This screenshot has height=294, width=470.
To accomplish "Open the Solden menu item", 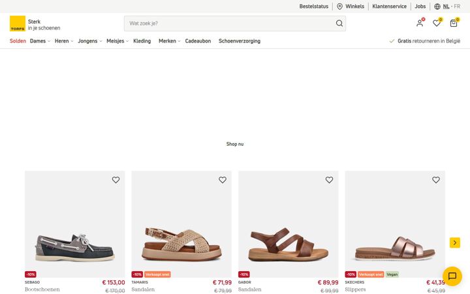I will click(x=18, y=41).
